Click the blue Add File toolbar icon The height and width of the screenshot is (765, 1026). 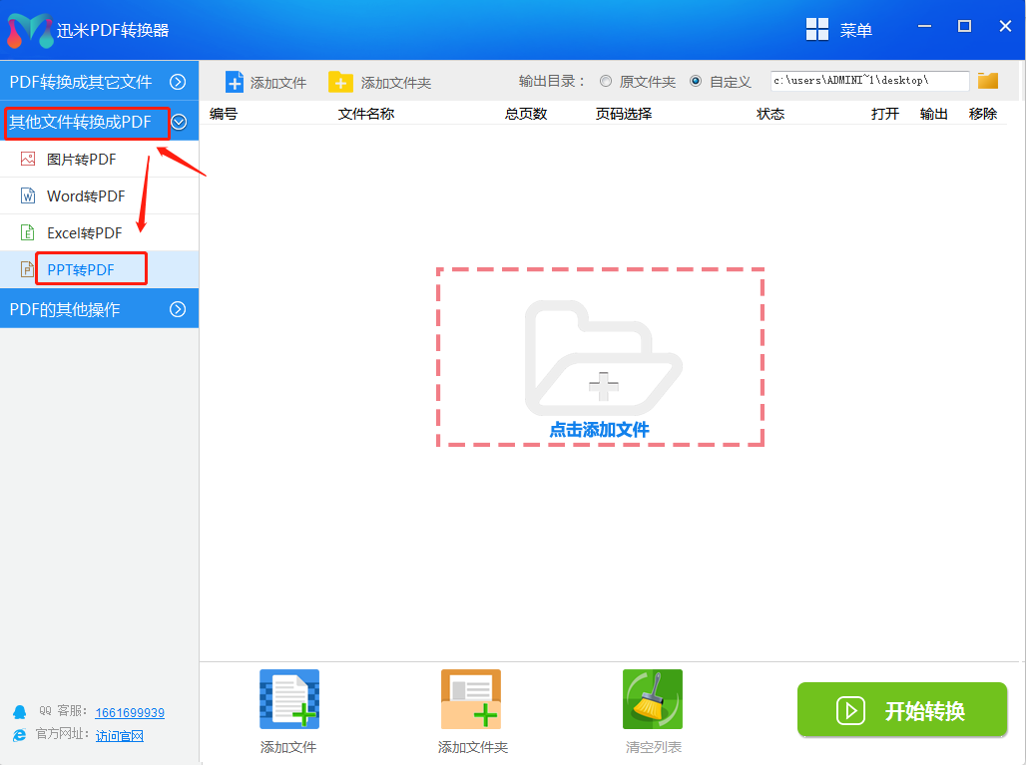235,82
